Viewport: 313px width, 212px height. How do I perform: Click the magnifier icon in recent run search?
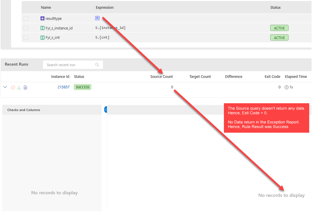(x=97, y=65)
